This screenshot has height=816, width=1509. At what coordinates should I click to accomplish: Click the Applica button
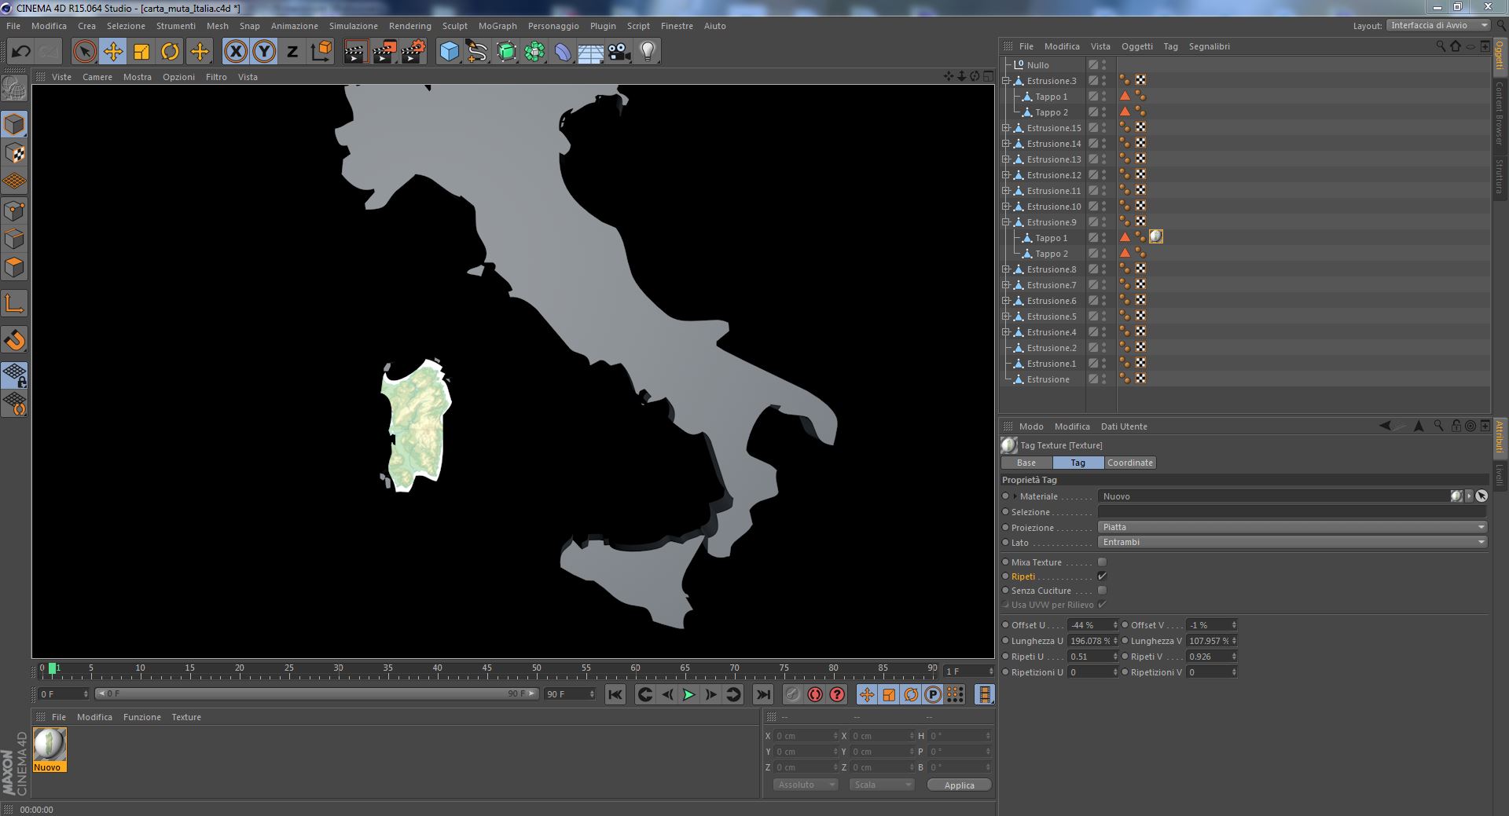[959, 785]
